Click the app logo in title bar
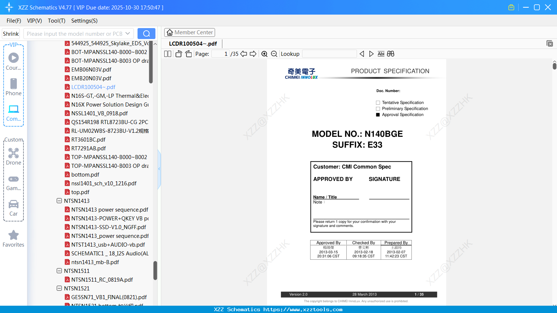Screen dimensions: 557x313 (x=9, y=7)
